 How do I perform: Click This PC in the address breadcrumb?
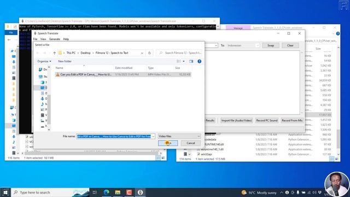pyautogui.click(x=71, y=53)
